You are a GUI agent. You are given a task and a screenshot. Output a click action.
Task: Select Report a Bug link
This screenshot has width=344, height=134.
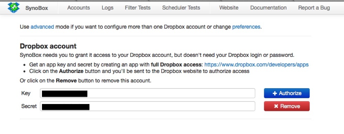point(314,8)
